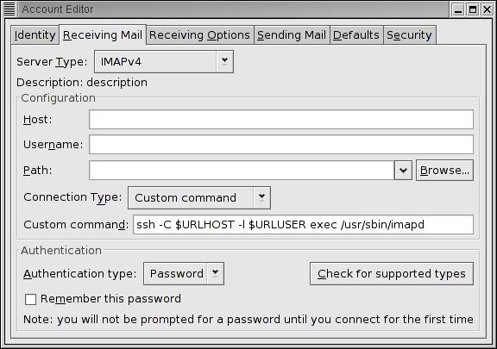
Task: Open the Sending Mail tab
Action: point(292,34)
